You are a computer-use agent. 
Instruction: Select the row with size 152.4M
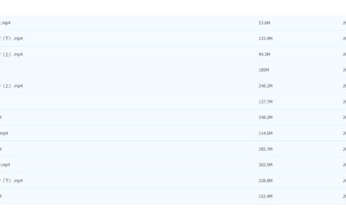pos(128,197)
